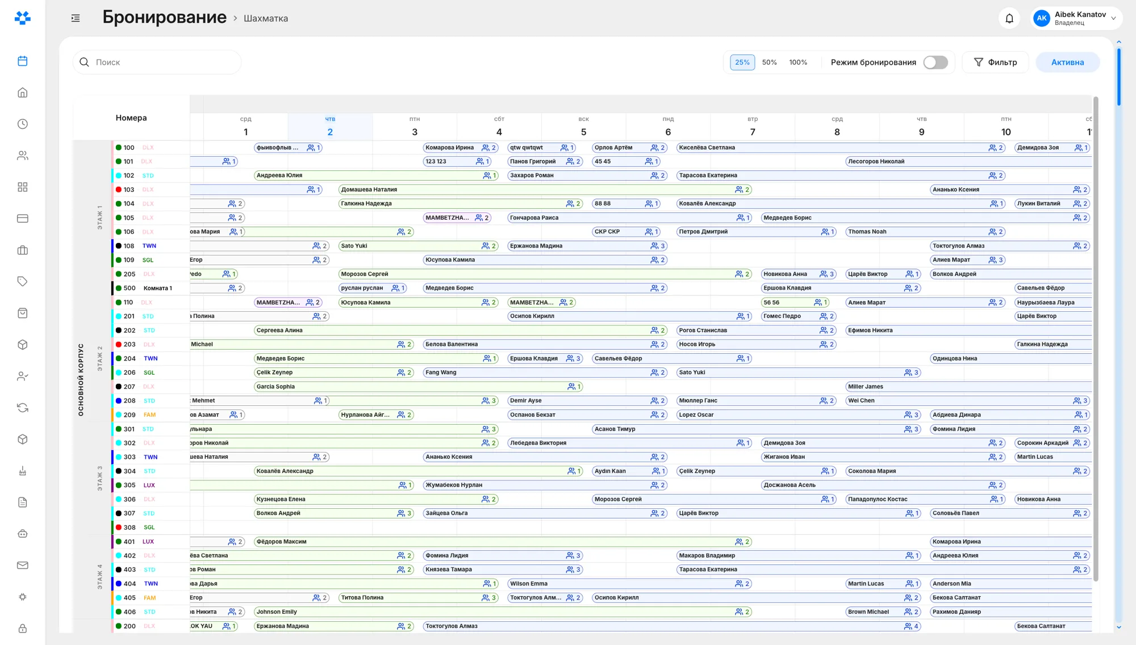
Task: Click into the Поиск search field
Action: coord(157,62)
